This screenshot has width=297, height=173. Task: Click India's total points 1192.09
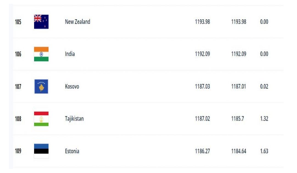[x=202, y=54]
